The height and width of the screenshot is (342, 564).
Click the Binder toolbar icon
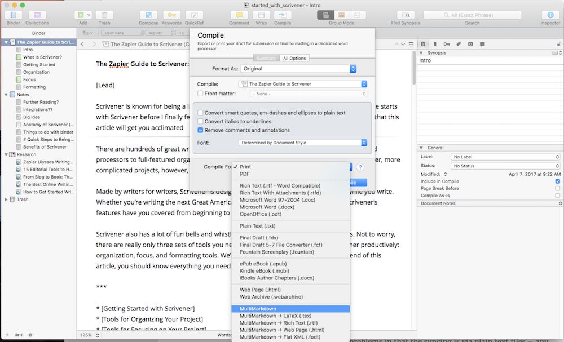coord(13,15)
